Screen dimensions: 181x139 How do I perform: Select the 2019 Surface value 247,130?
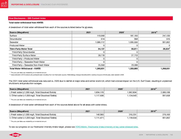[x=166, y=36]
